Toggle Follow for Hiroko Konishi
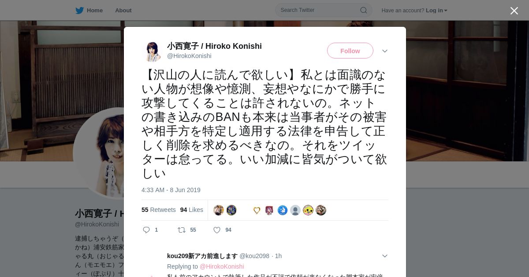 350,51
